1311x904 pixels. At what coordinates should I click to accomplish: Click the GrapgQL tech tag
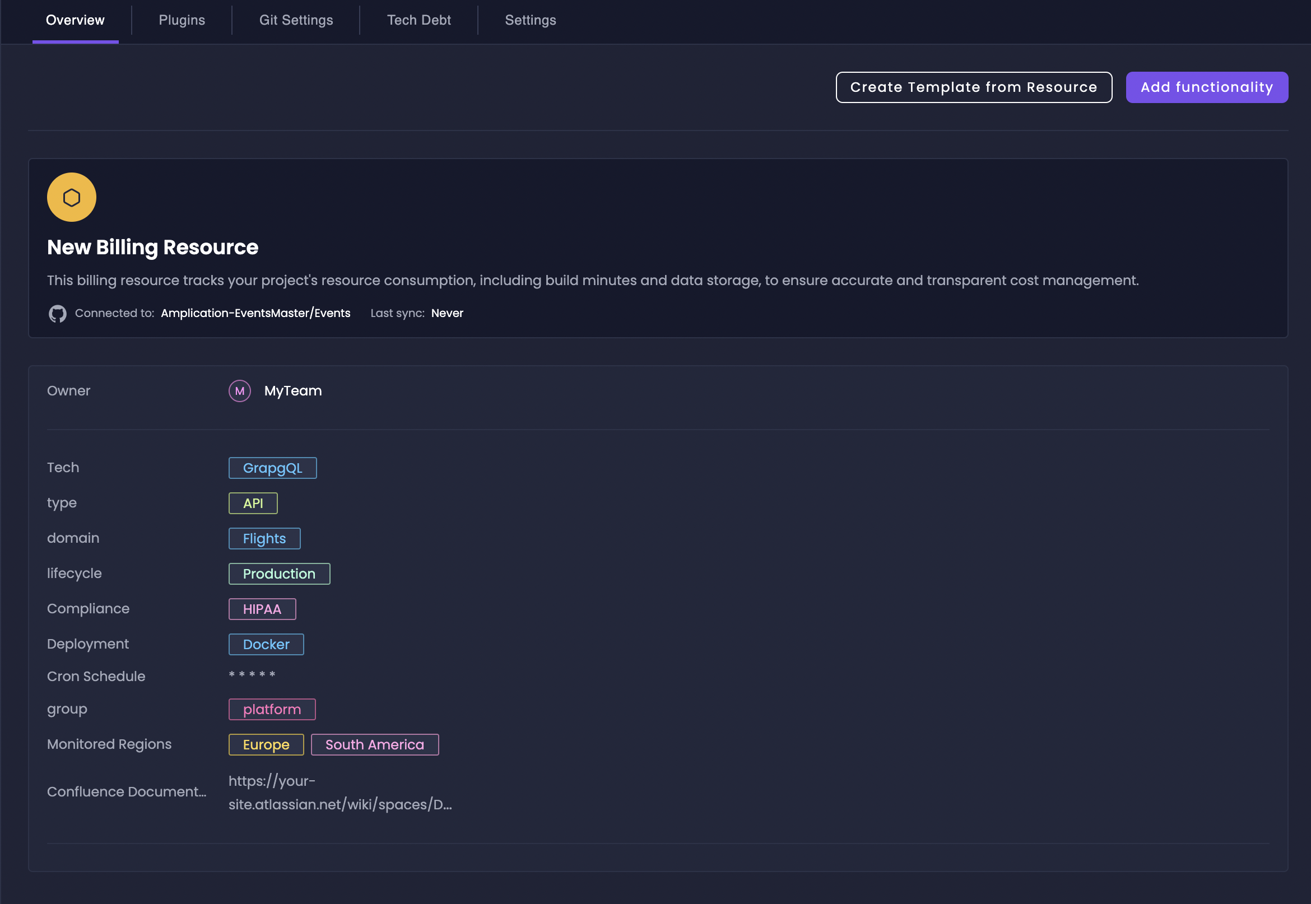tap(272, 468)
